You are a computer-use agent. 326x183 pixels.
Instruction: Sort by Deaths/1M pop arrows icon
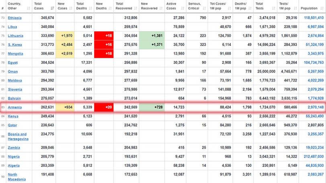[250, 8]
